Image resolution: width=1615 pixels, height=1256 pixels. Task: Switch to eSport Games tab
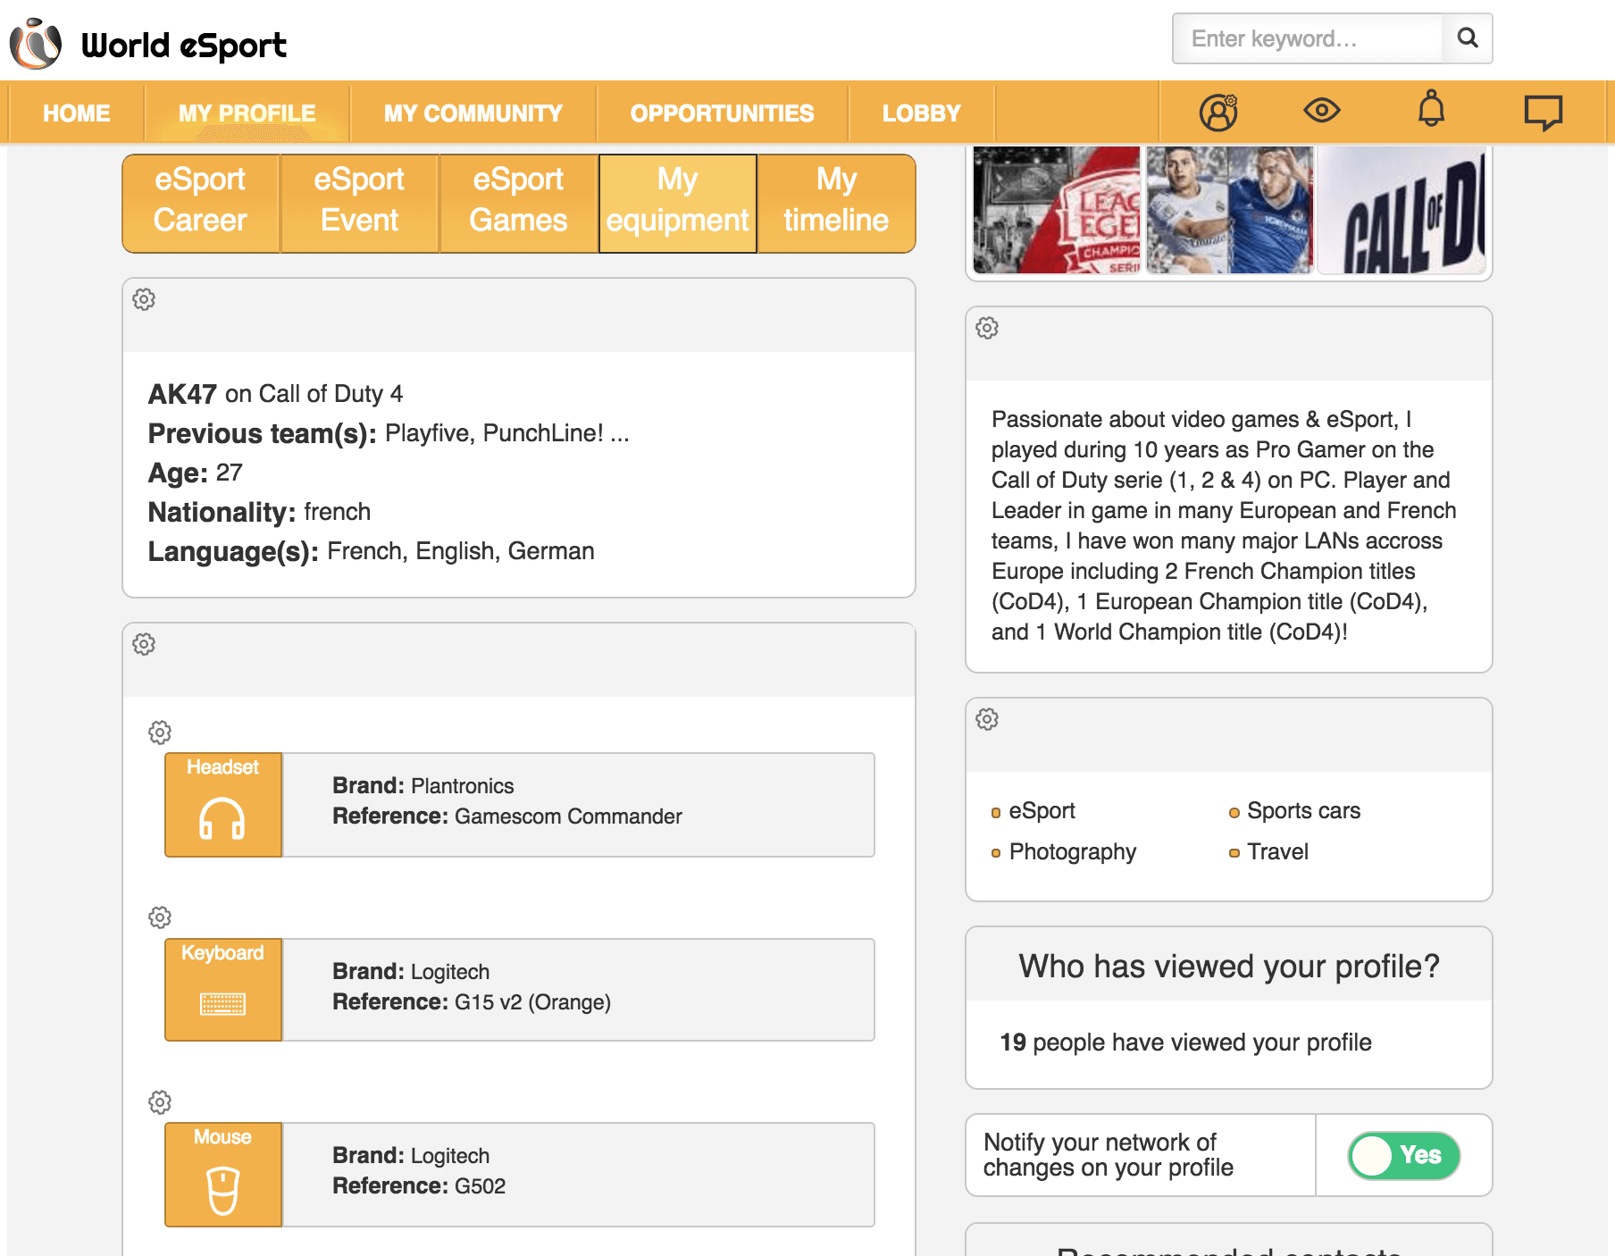point(518,204)
